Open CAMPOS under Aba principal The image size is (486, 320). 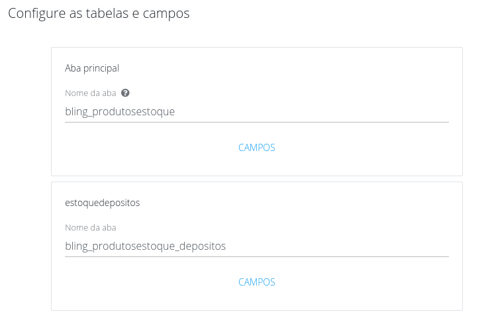(257, 148)
